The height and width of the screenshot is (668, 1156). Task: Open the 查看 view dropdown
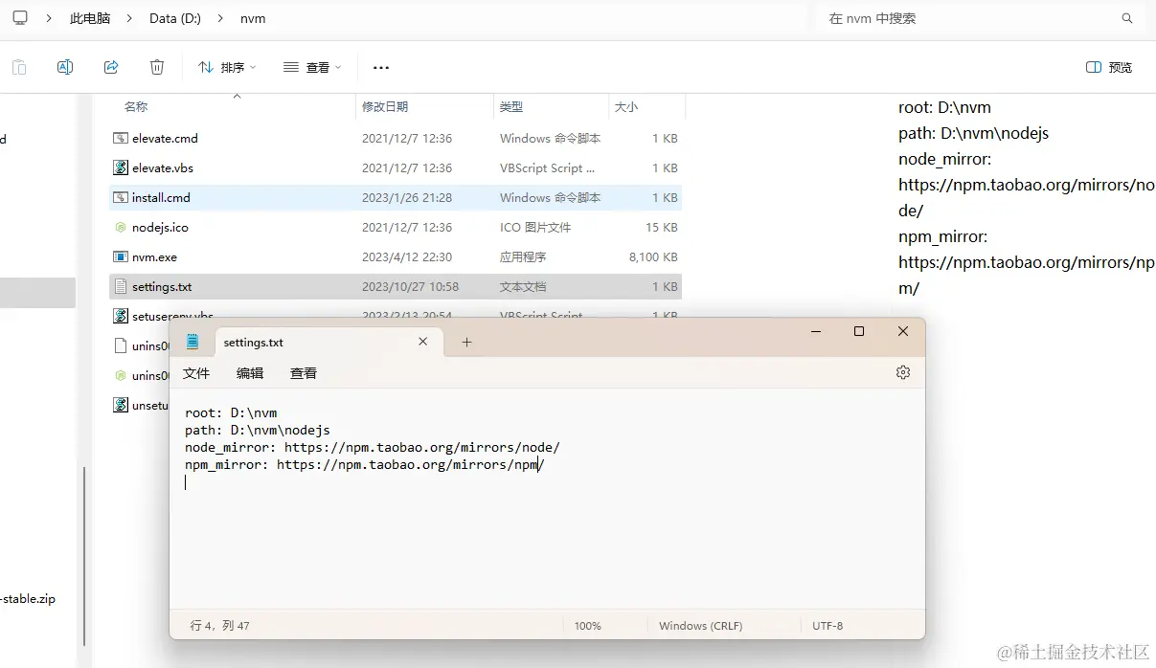pyautogui.click(x=312, y=67)
